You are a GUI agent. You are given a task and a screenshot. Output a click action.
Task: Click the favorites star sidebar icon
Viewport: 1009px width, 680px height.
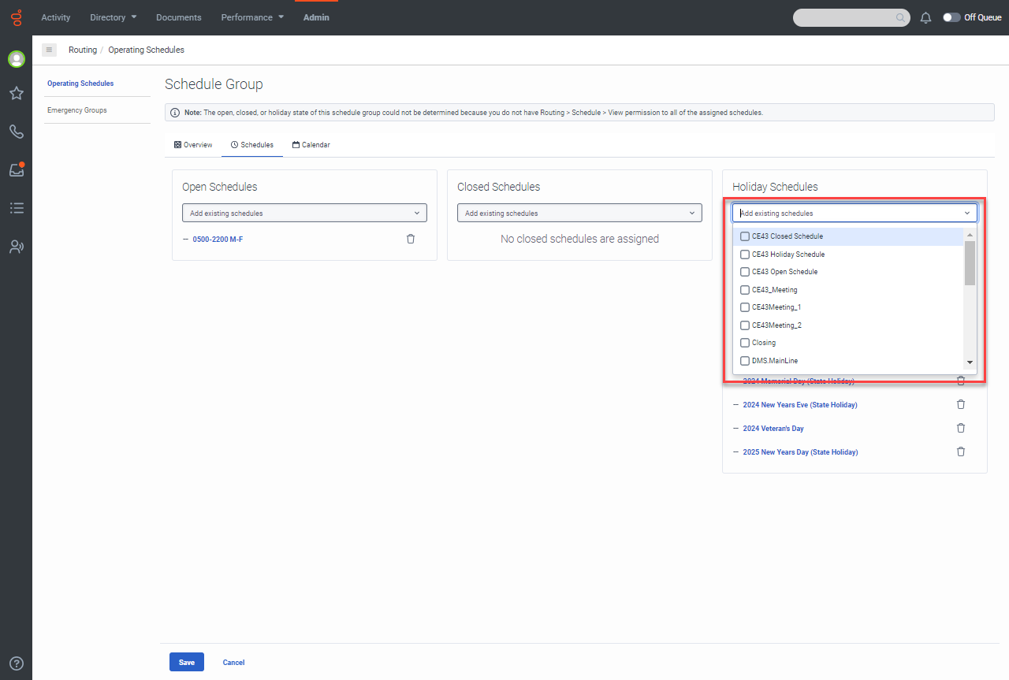(16, 94)
